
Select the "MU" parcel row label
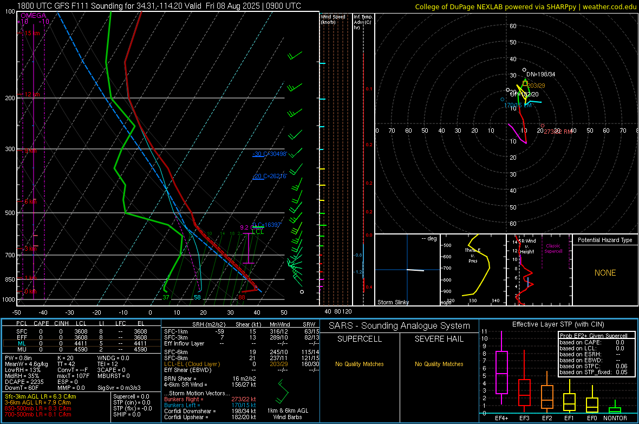(22, 349)
